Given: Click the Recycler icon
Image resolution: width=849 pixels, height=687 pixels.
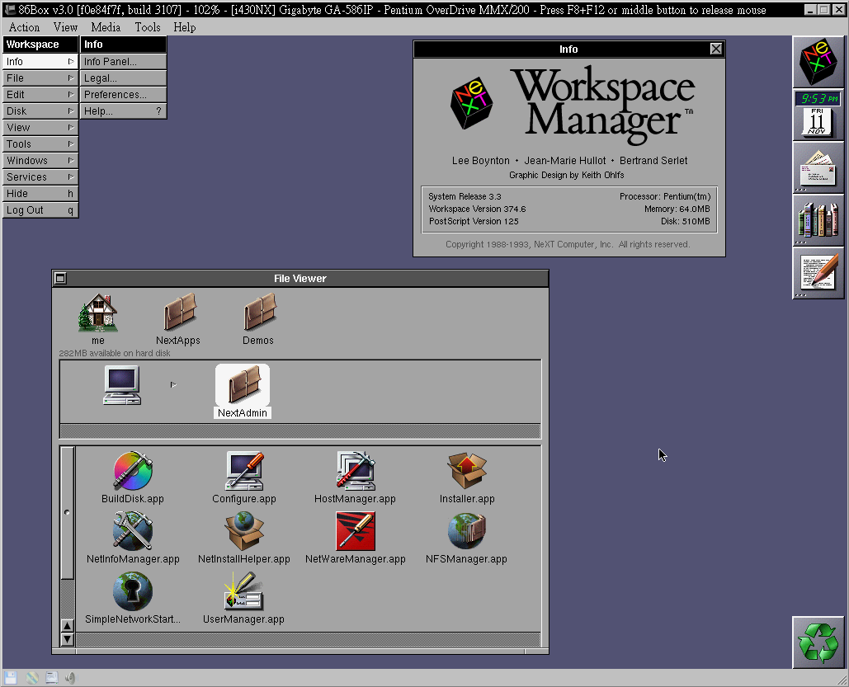Looking at the screenshot, I should pyautogui.click(x=818, y=642).
